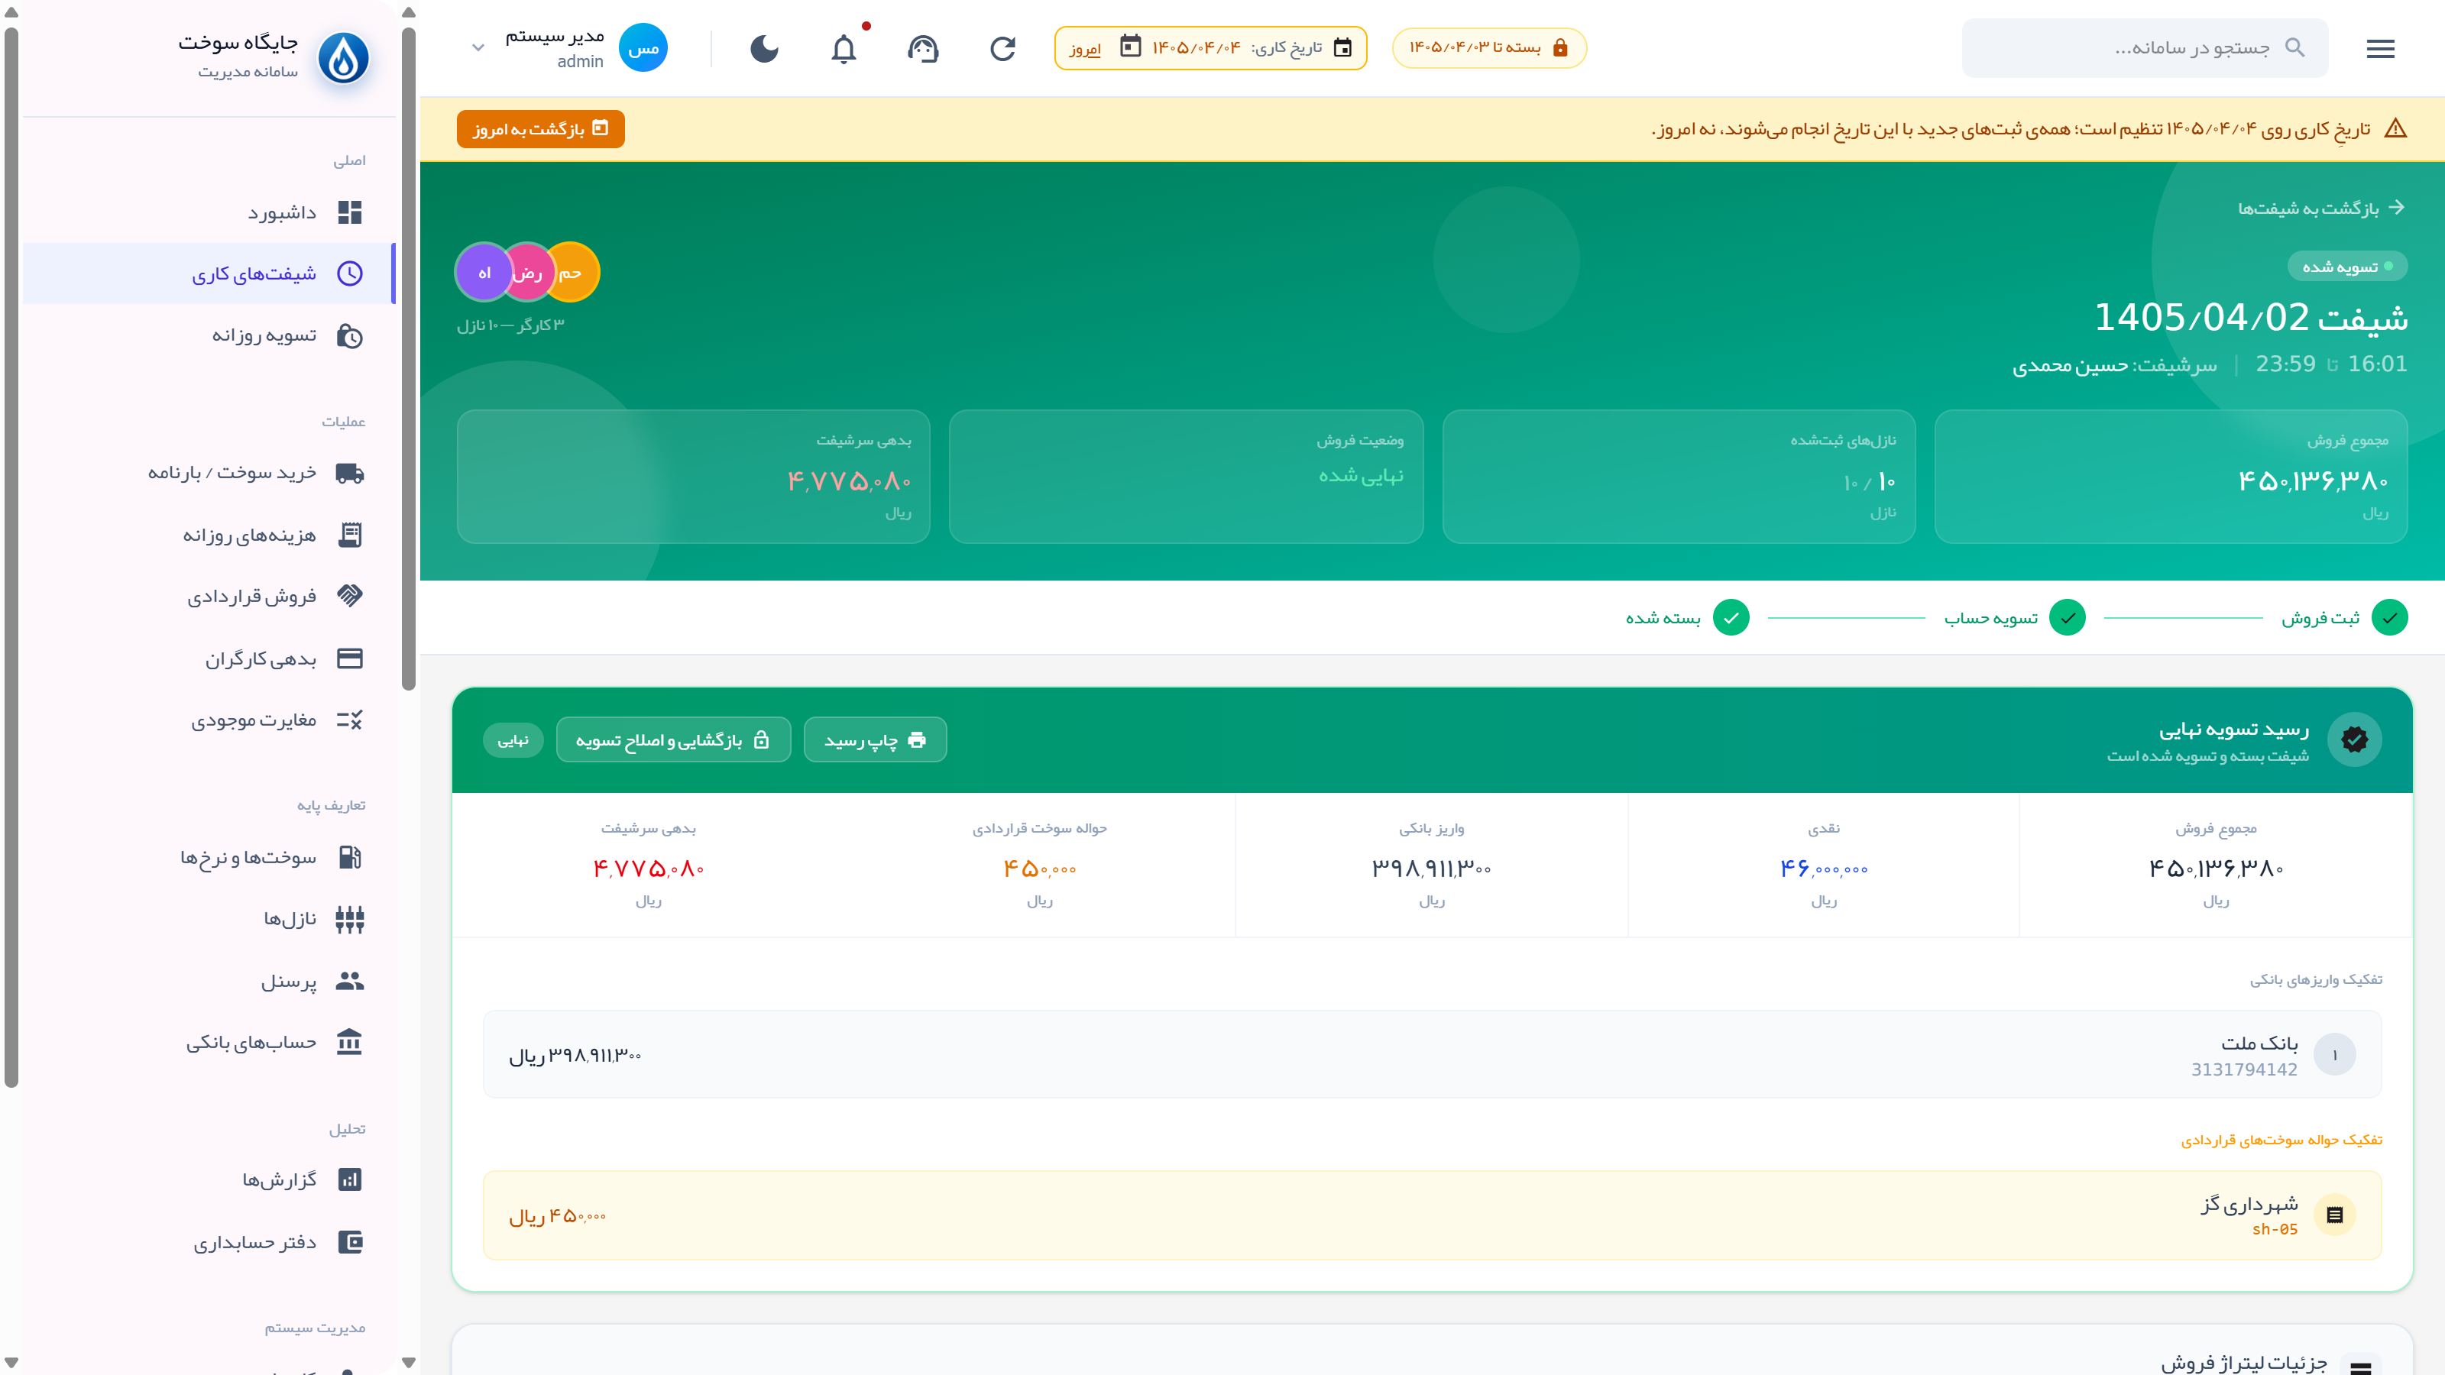This screenshot has width=2445, height=1375.
Task: Click the امروز link in date picker
Action: click(1085, 48)
